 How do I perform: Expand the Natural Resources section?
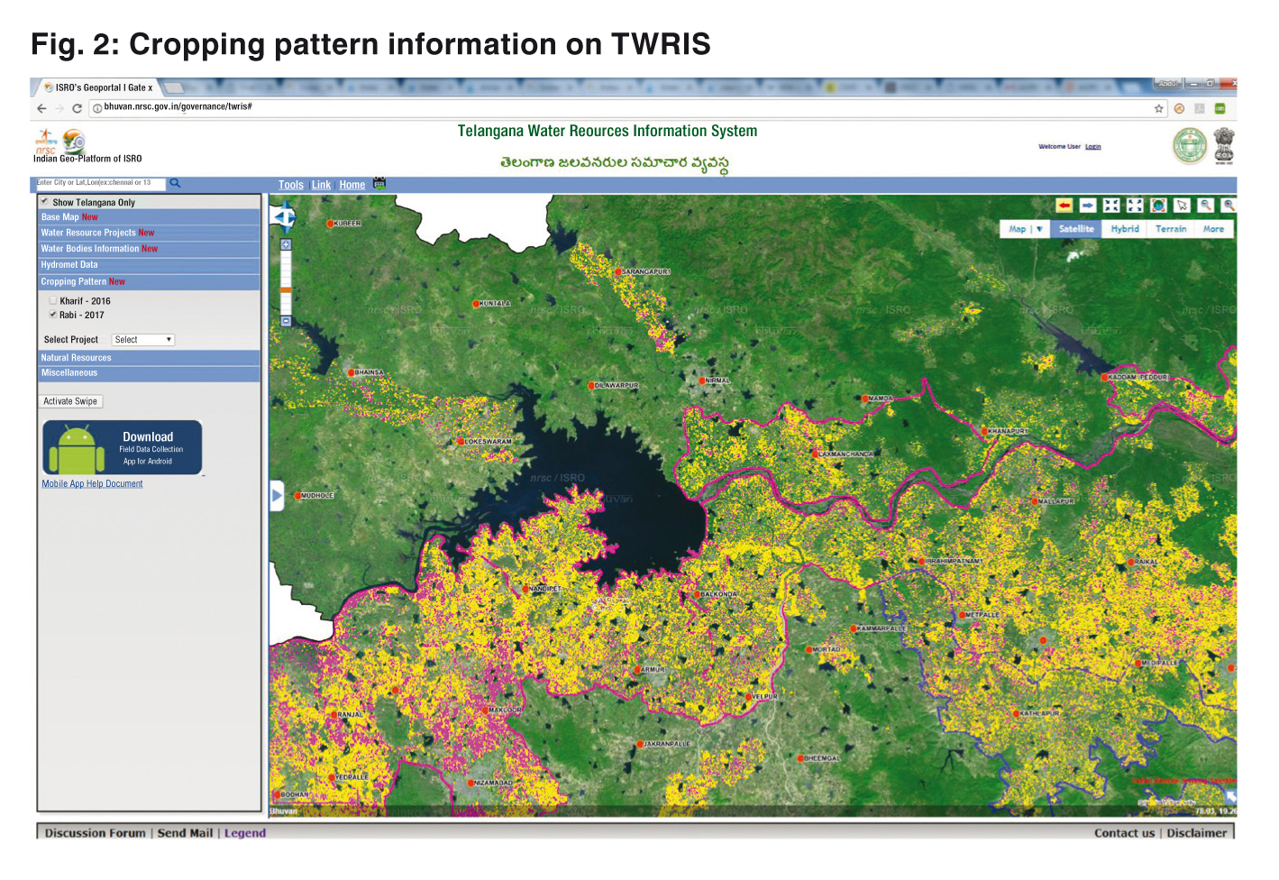coord(149,358)
